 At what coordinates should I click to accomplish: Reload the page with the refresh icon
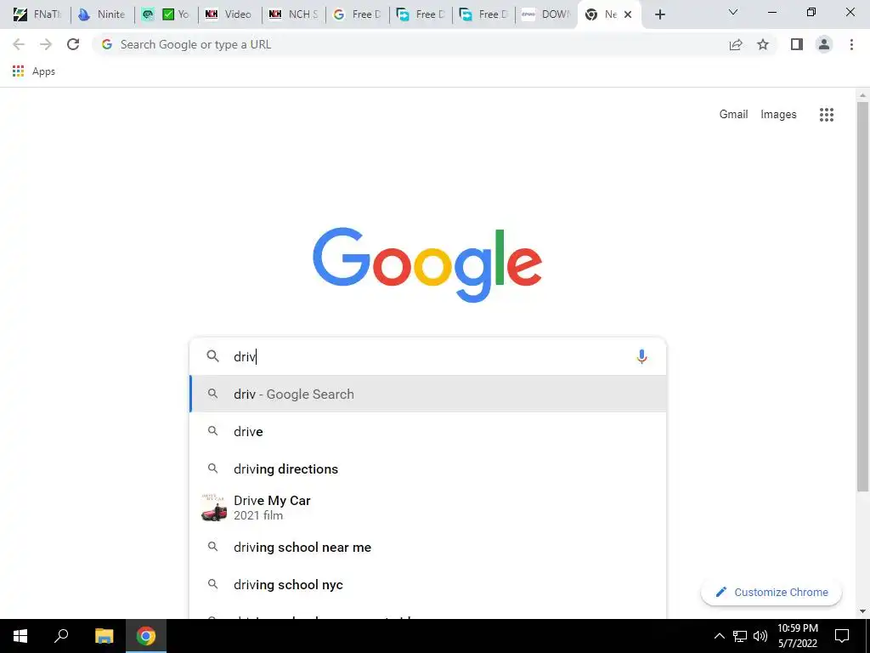(73, 44)
